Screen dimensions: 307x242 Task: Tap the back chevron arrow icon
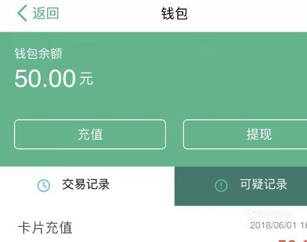point(22,13)
